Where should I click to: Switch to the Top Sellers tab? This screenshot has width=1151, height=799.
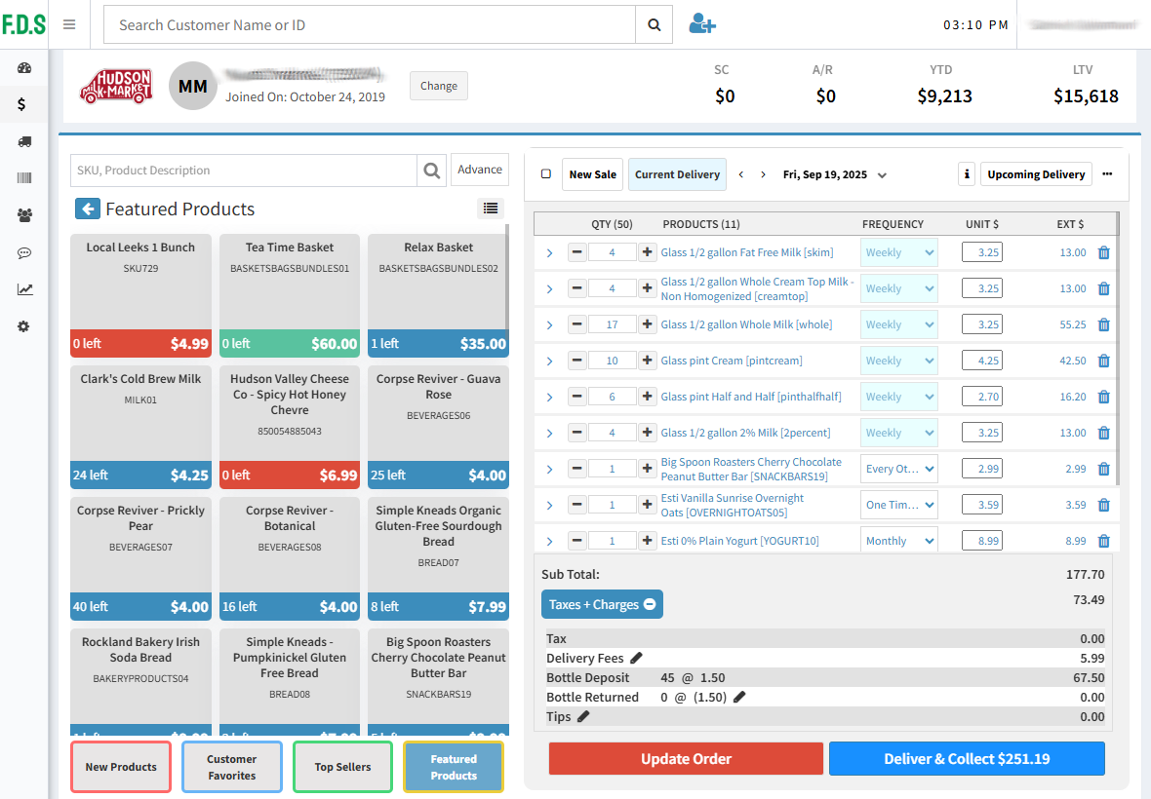click(342, 767)
